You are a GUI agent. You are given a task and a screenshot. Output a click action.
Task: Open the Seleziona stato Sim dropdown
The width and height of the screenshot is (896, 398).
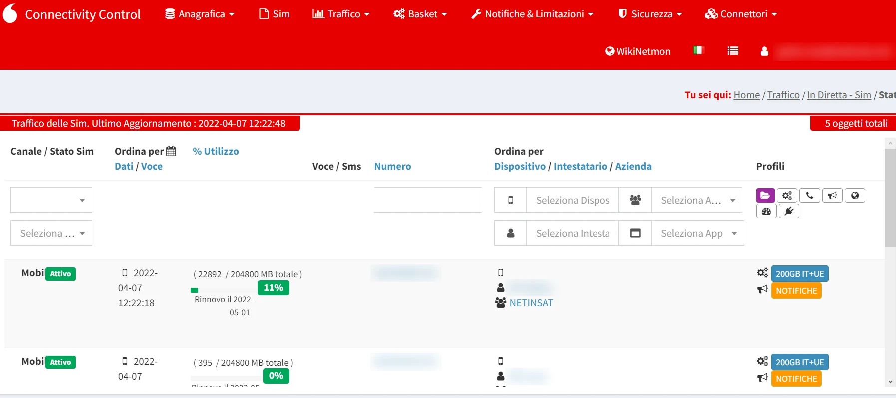coord(51,233)
